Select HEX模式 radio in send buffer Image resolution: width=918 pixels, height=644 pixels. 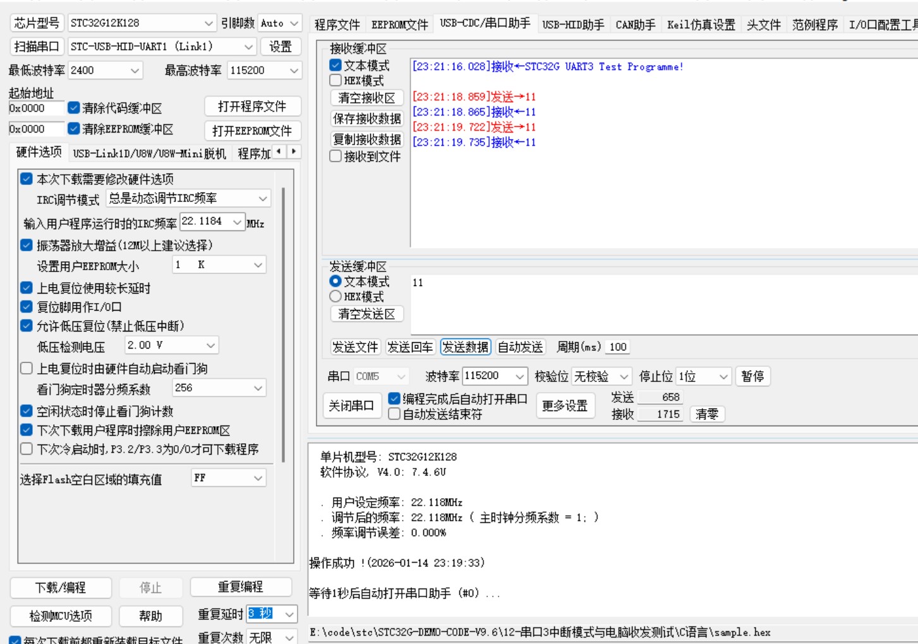click(x=334, y=296)
